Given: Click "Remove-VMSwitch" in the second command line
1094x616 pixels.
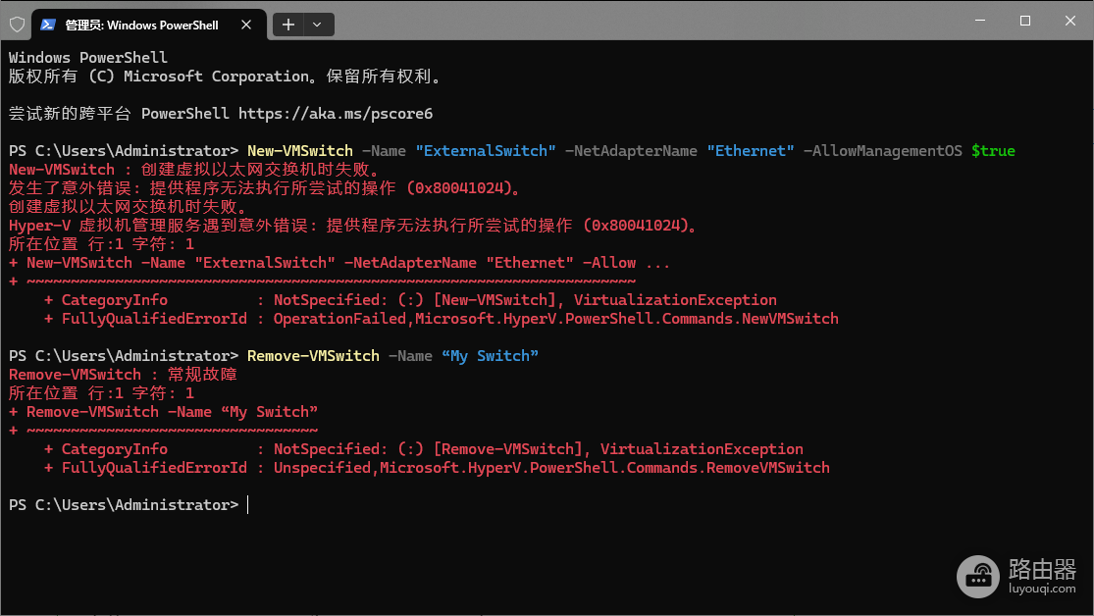Looking at the screenshot, I should coord(313,356).
